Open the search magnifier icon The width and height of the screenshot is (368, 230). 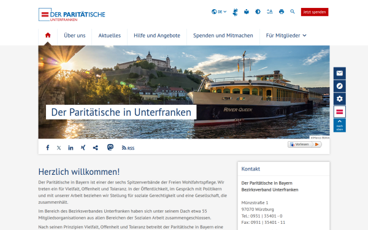pos(293,12)
